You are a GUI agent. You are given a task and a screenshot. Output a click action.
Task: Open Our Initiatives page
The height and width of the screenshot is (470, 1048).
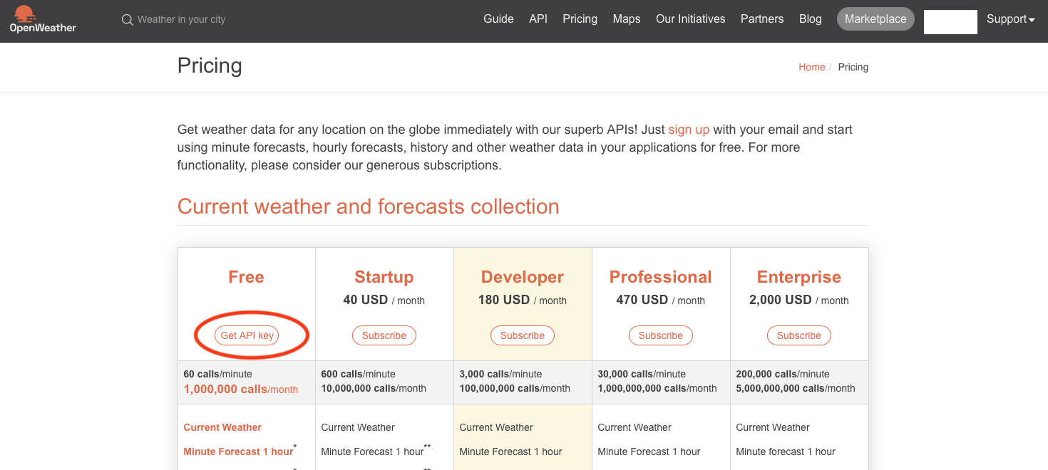tap(691, 19)
